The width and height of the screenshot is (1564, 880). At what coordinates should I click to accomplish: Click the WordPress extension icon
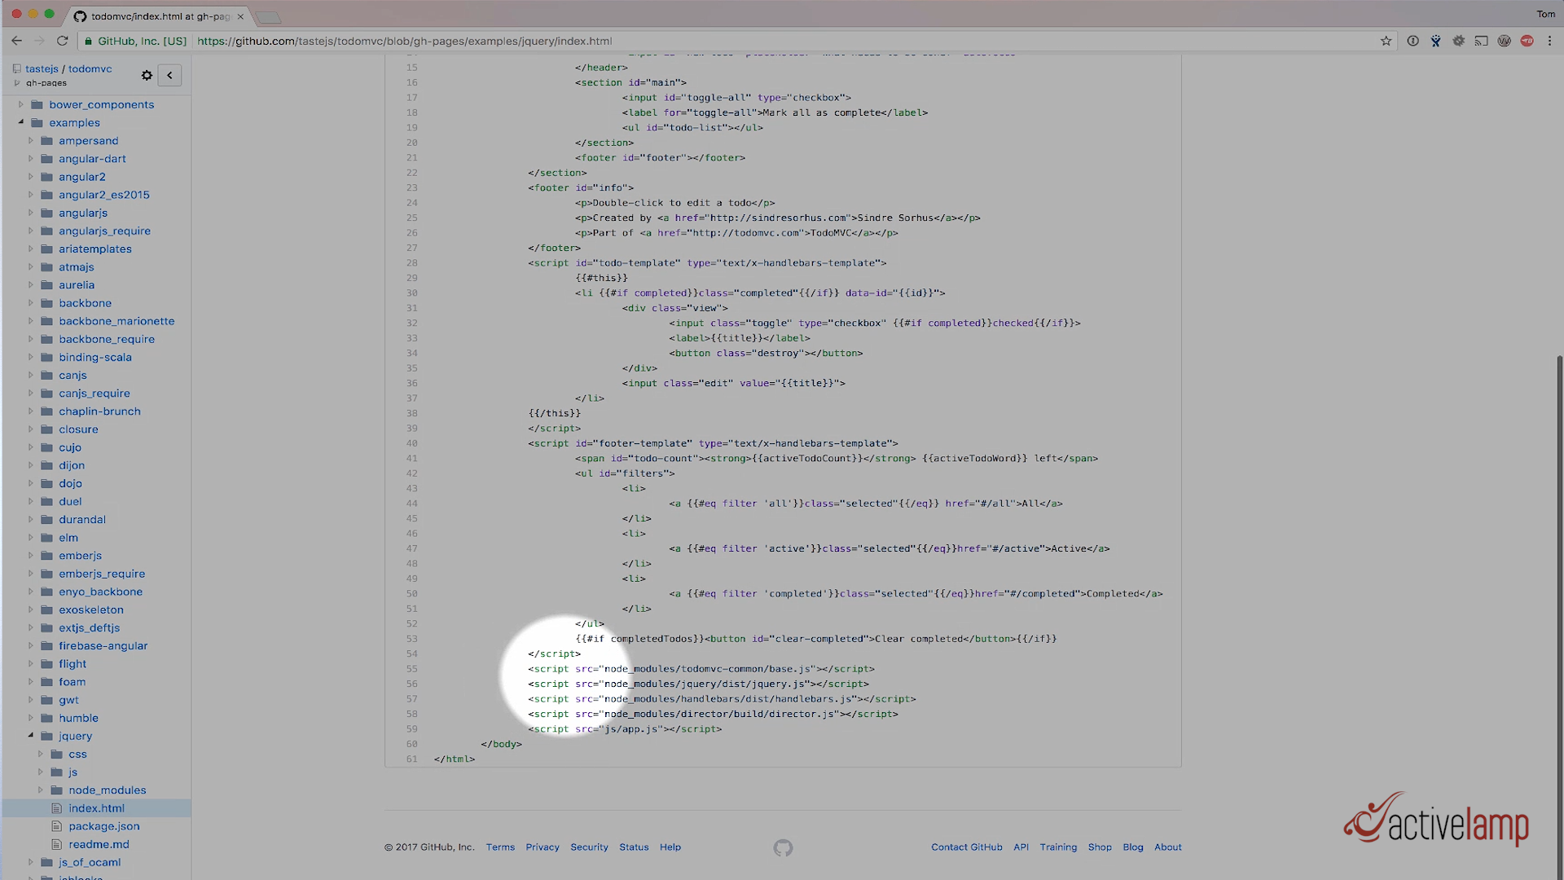(1504, 41)
